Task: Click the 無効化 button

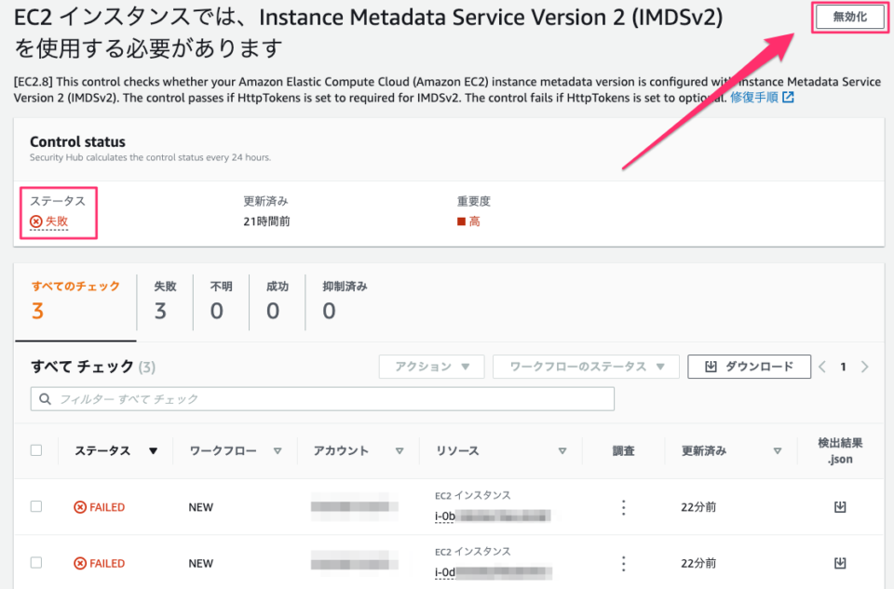Action: coord(849,17)
